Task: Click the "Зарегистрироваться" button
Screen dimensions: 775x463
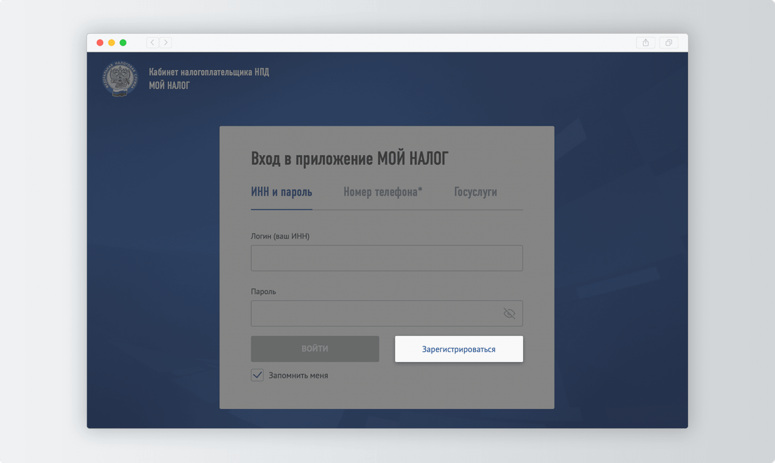Action: 458,349
